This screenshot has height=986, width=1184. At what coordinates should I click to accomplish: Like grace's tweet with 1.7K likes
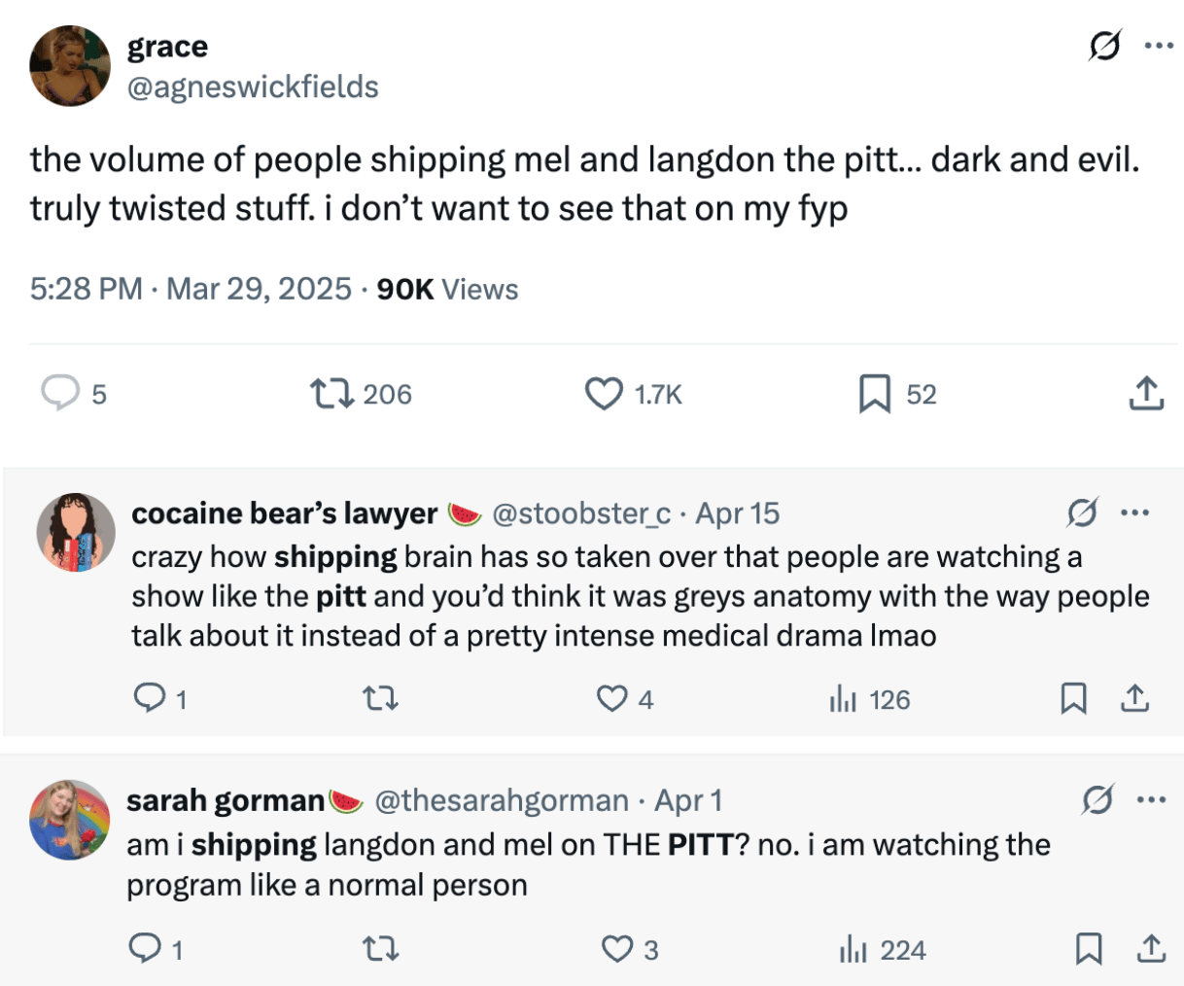click(604, 394)
